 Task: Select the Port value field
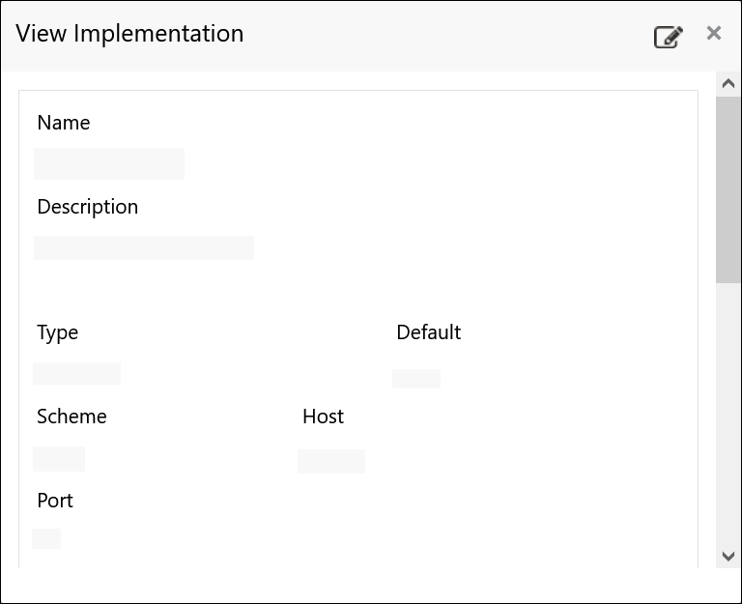pyautogui.click(x=46, y=538)
